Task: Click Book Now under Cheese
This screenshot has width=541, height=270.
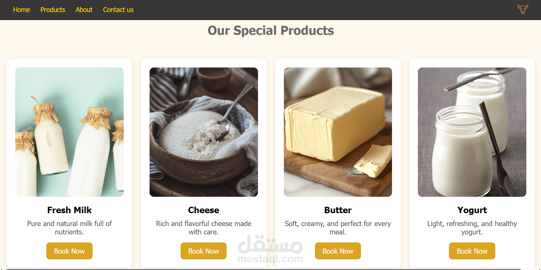Action: (x=204, y=251)
